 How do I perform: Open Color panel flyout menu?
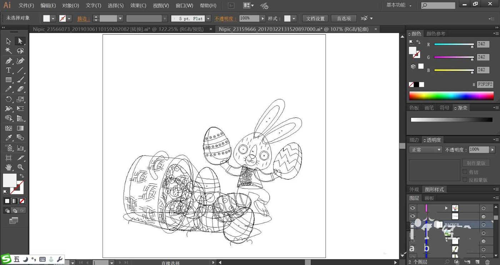pos(495,34)
